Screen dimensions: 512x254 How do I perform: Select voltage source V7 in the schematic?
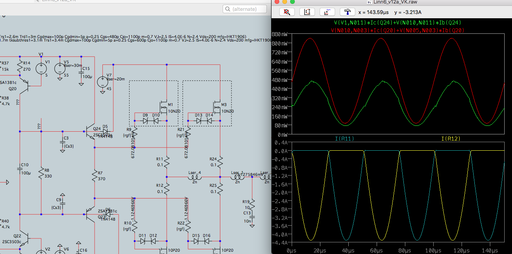[x=103, y=82]
